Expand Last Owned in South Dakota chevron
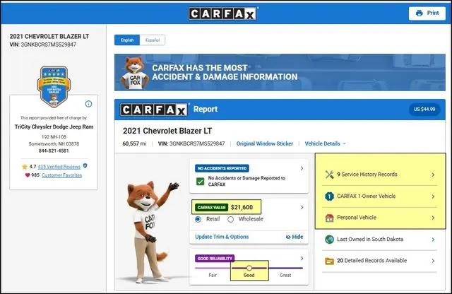This screenshot has height=294, width=452. (x=433, y=240)
